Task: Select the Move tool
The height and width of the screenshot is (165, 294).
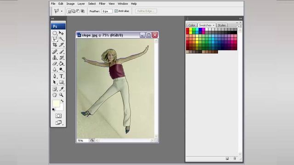Action: [x=61, y=33]
